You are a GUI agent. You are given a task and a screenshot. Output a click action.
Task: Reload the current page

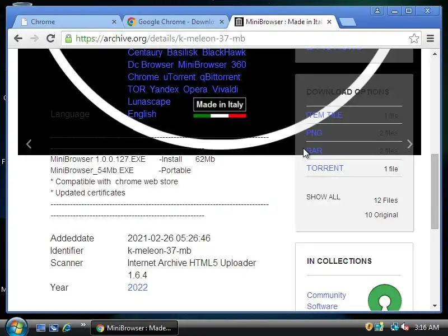click(x=50, y=38)
